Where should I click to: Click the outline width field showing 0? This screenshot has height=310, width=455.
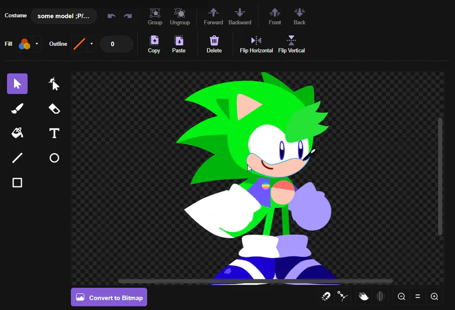click(116, 44)
